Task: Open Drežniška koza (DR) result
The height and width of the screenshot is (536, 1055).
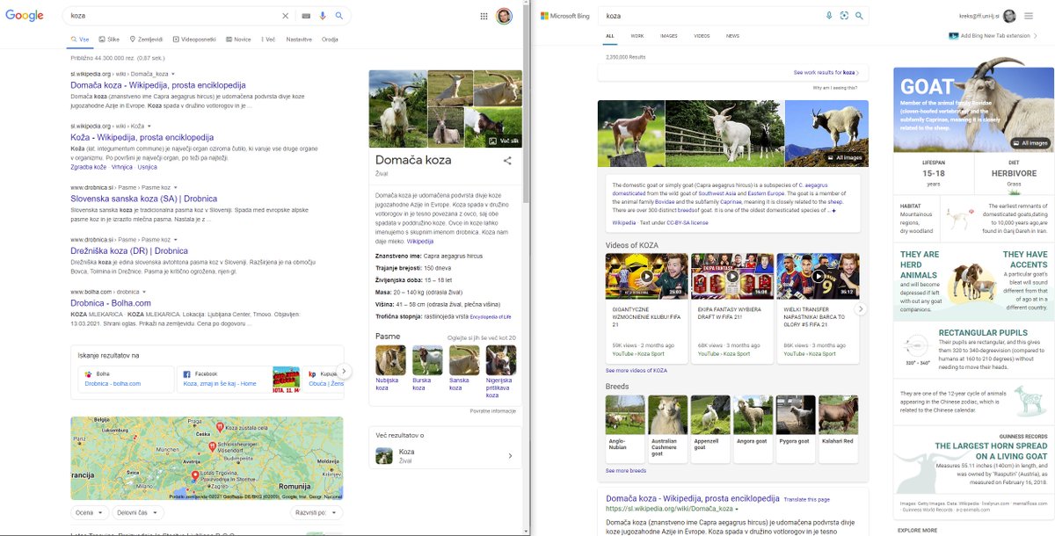Action: [x=129, y=250]
